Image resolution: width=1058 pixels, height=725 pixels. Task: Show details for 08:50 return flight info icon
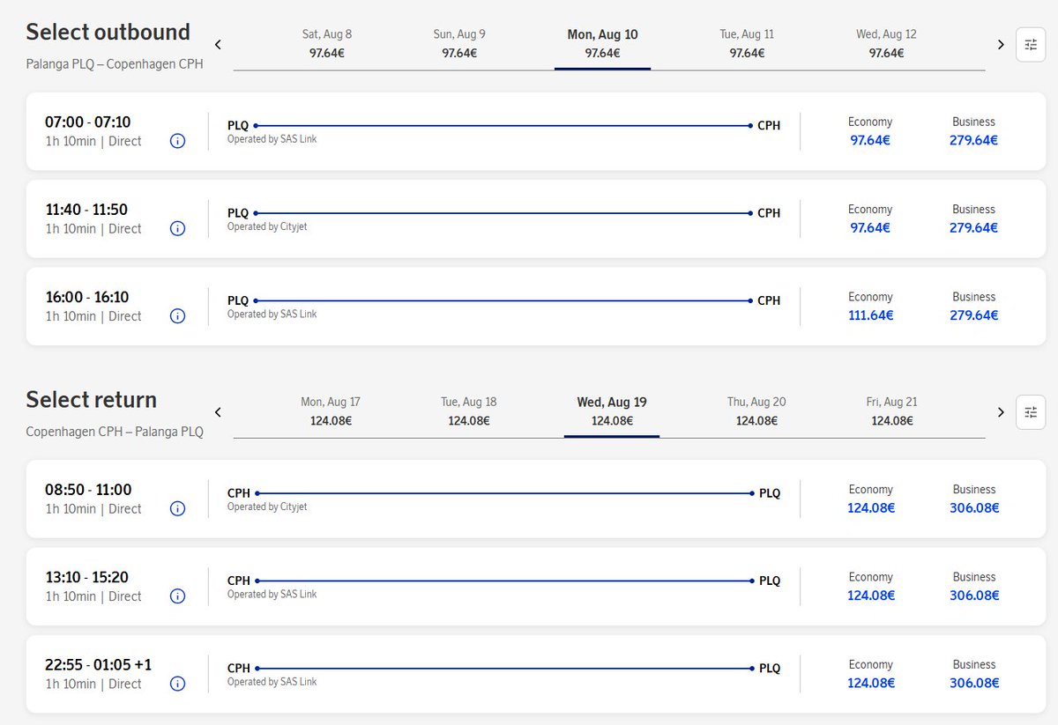point(177,508)
